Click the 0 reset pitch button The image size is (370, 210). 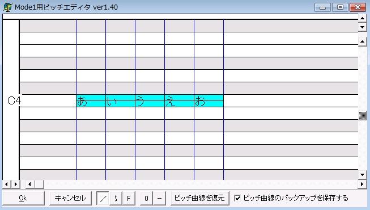[146, 198]
